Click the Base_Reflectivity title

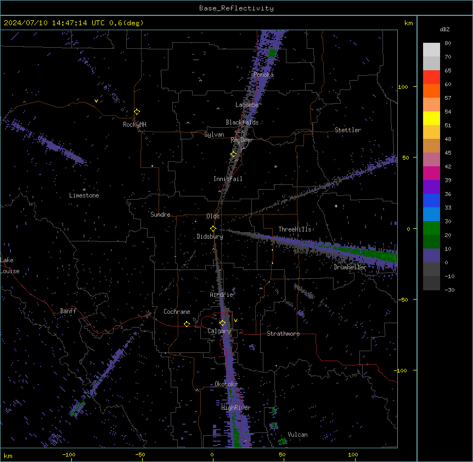(236, 8)
